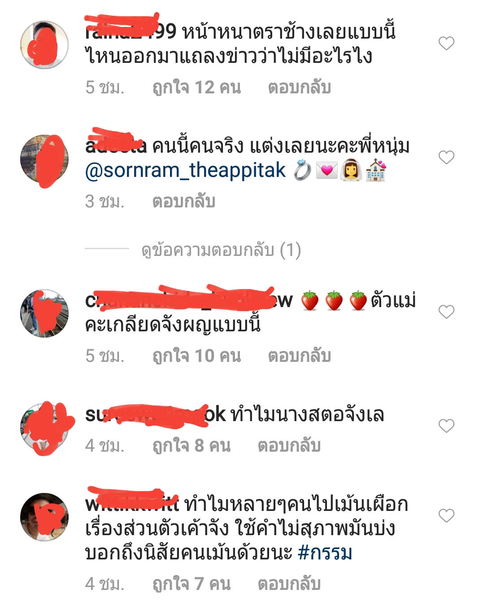The image size is (479, 607).
Task: View ถูกใจ 10 คน likes list
Action: coord(197,356)
